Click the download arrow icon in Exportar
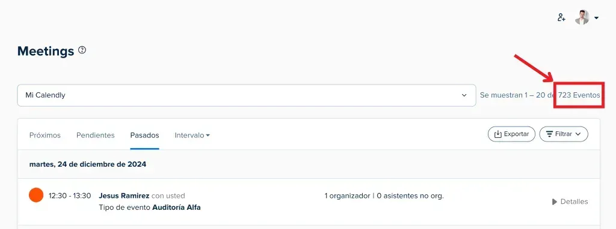 click(x=497, y=134)
